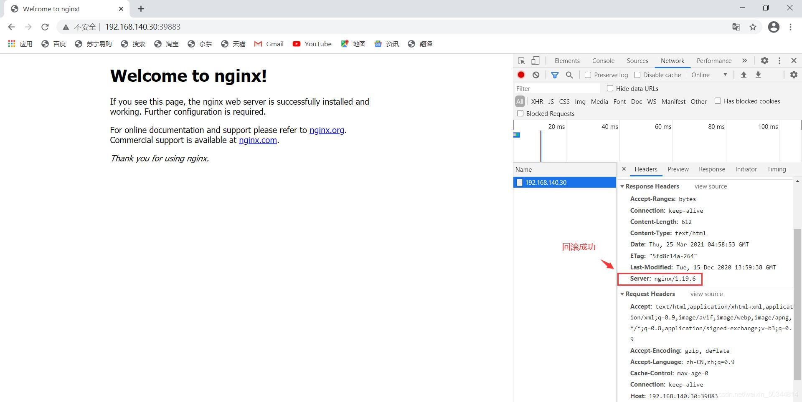Image resolution: width=802 pixels, height=402 pixels.
Task: View source of Response Headers
Action: coord(711,186)
